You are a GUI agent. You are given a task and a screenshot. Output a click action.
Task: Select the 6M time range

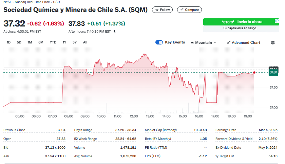pos(41,42)
